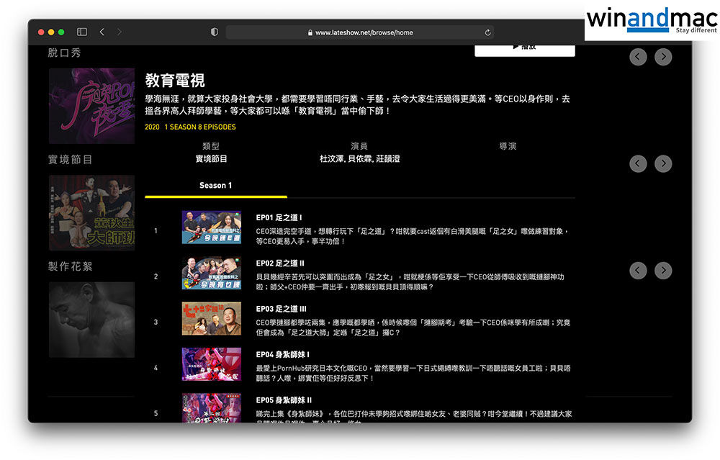Click the browser back arrow
This screenshot has height=460, width=720.
click(x=102, y=32)
